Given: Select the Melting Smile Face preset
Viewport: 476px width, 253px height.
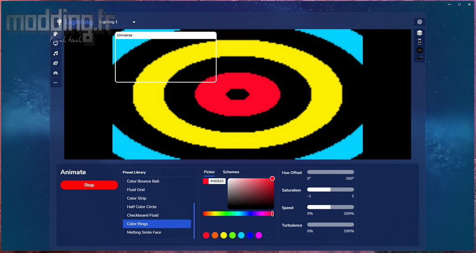Looking at the screenshot, I should coord(157,233).
